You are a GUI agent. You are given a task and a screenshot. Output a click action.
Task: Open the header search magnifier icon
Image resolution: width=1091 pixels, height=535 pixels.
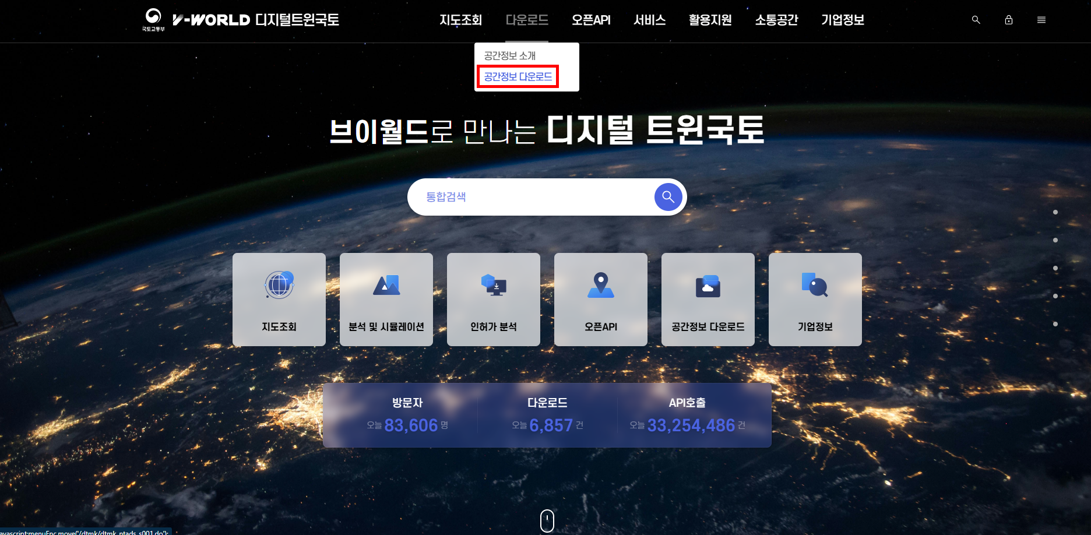point(976,20)
